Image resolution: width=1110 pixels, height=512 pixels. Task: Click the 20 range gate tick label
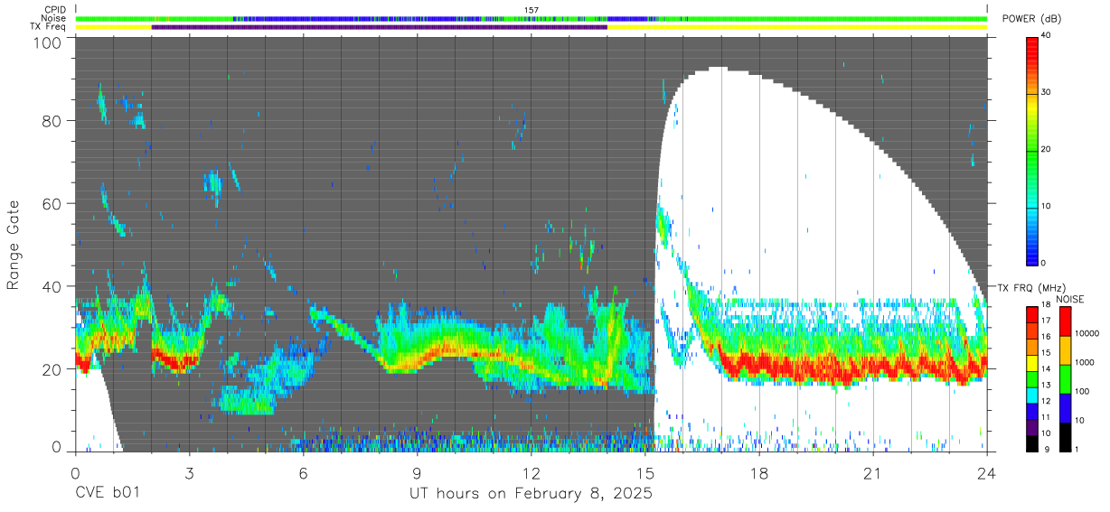tap(52, 369)
